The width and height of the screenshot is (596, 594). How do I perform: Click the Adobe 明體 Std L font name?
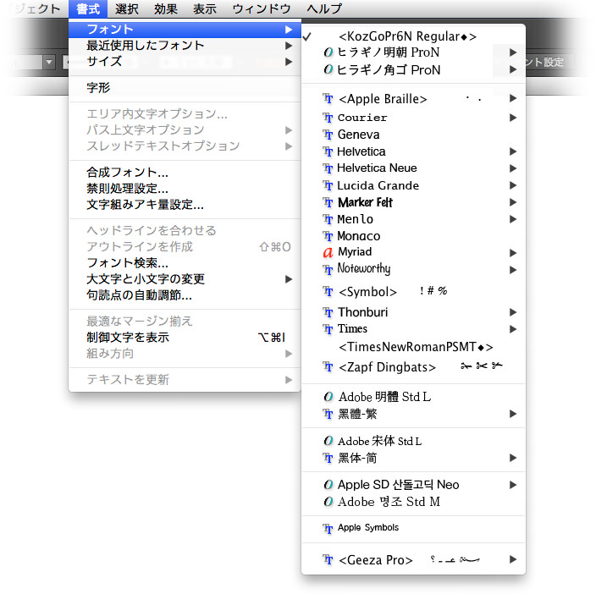coord(384,397)
